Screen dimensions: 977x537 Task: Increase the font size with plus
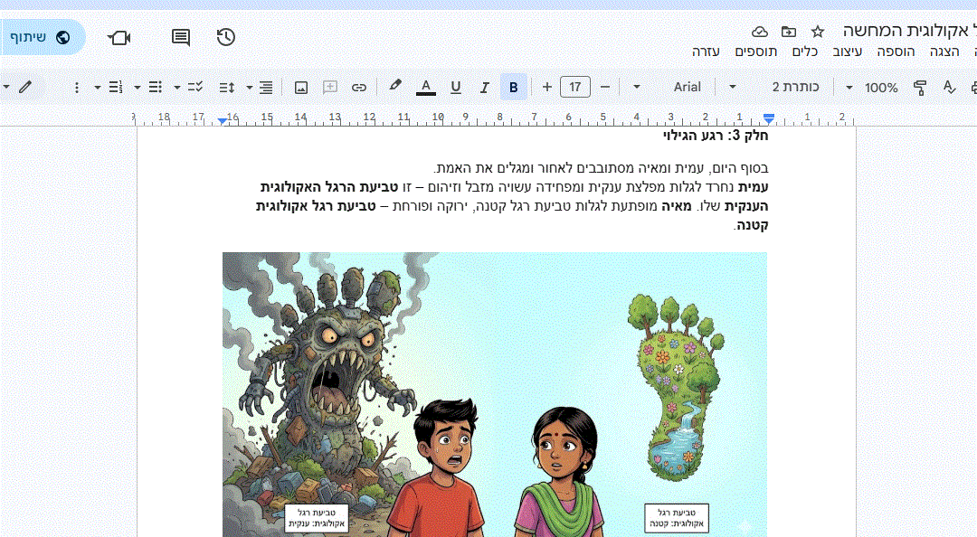point(546,88)
